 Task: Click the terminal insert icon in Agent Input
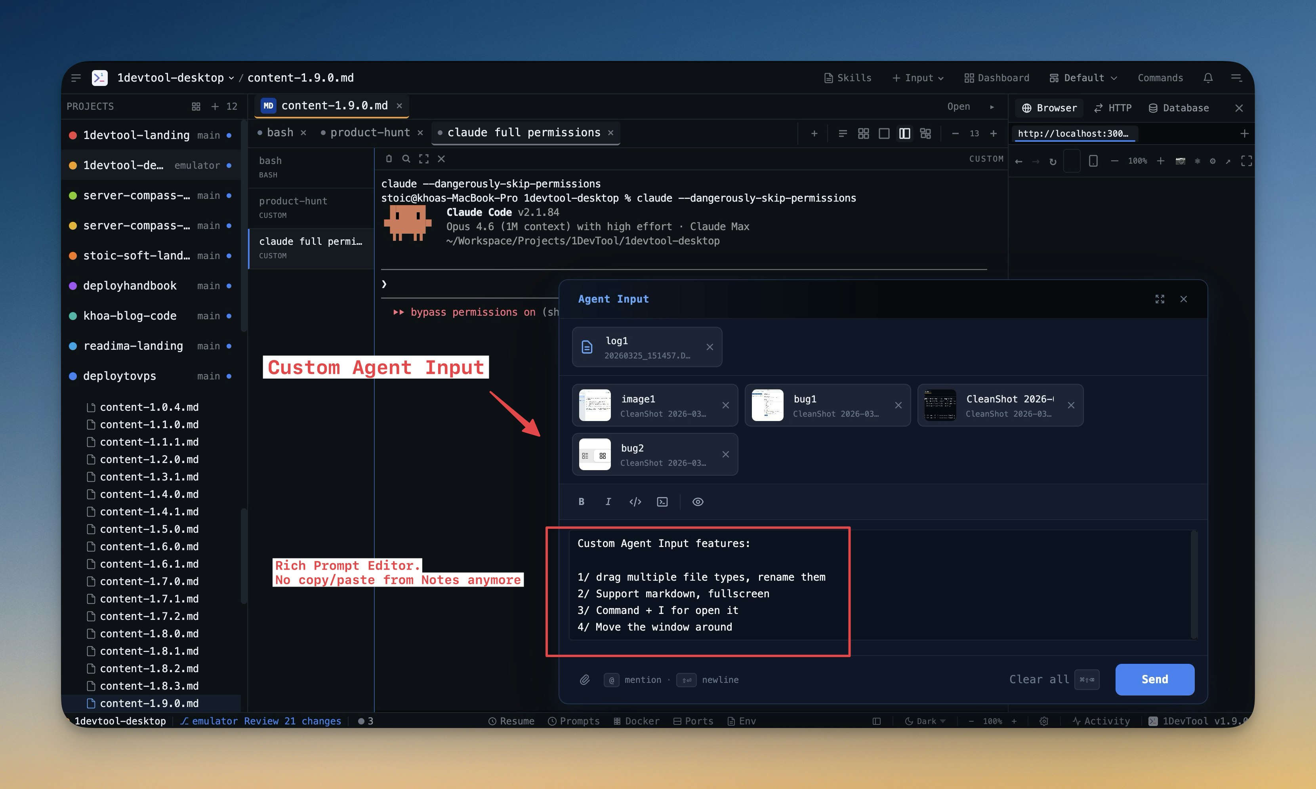662,501
